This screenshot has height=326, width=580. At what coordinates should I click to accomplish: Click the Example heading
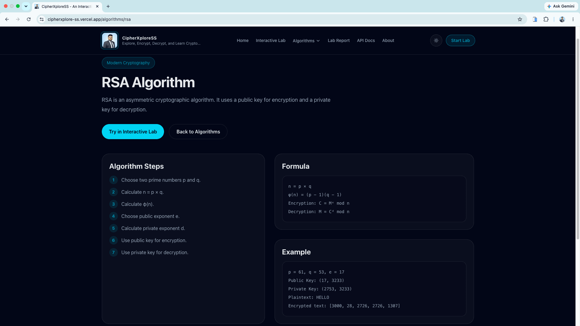click(296, 252)
